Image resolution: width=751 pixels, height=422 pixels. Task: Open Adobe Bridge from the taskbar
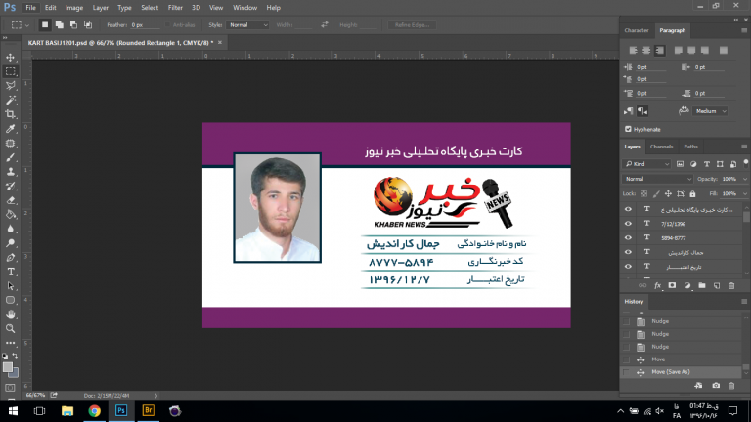pos(148,411)
